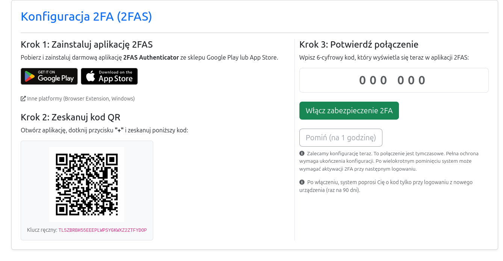The image size is (503, 261).
Task: Click the QR code image
Action: 87,184
